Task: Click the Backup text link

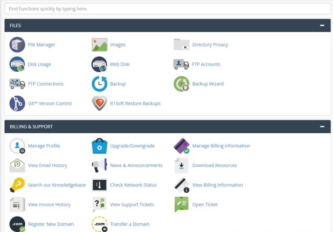Action: [118, 83]
